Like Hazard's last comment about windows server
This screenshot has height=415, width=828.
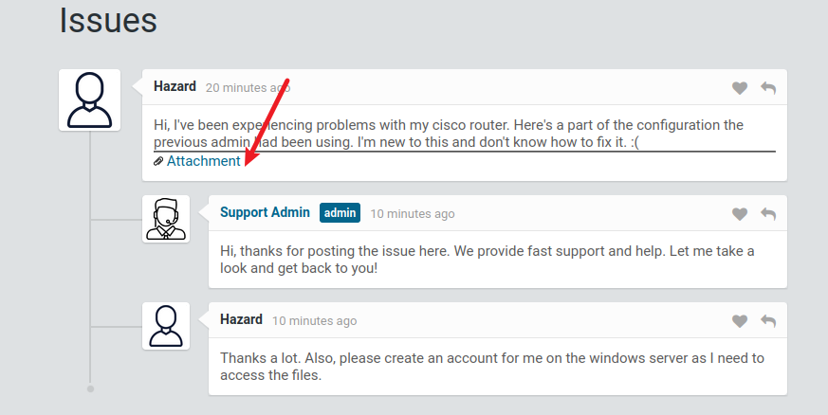(x=740, y=321)
